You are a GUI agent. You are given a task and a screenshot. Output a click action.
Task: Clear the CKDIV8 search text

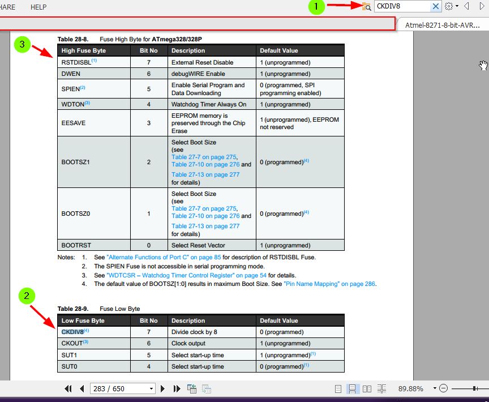click(436, 6)
